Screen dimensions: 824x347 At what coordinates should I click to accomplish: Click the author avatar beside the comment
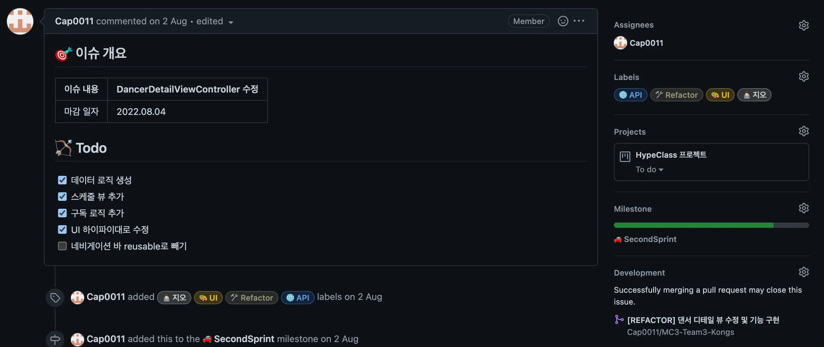pos(20,21)
